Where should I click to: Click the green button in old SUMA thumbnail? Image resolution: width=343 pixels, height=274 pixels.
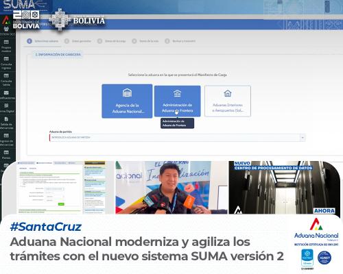pyautogui.click(x=61, y=204)
